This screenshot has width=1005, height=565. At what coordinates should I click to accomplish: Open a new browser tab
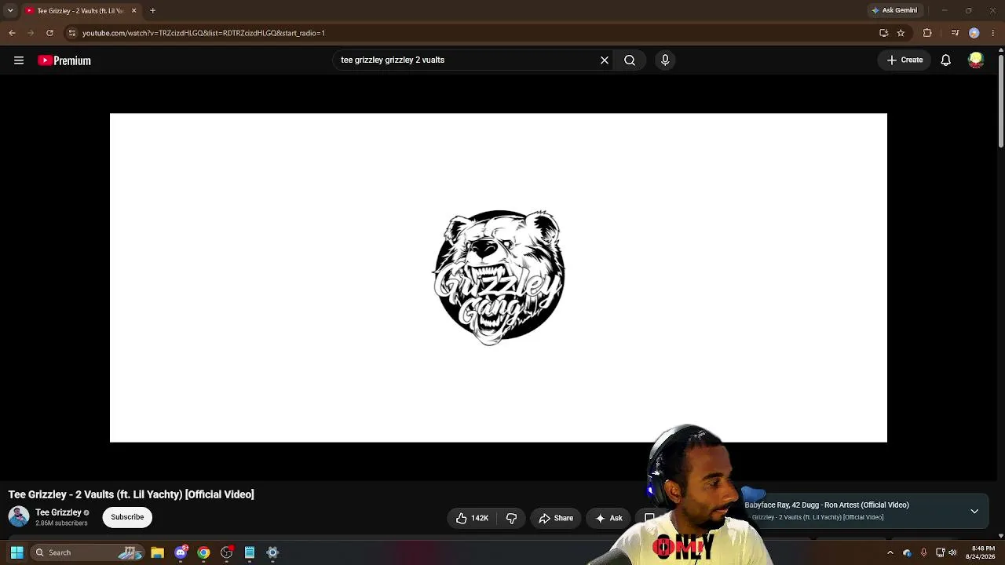click(153, 10)
